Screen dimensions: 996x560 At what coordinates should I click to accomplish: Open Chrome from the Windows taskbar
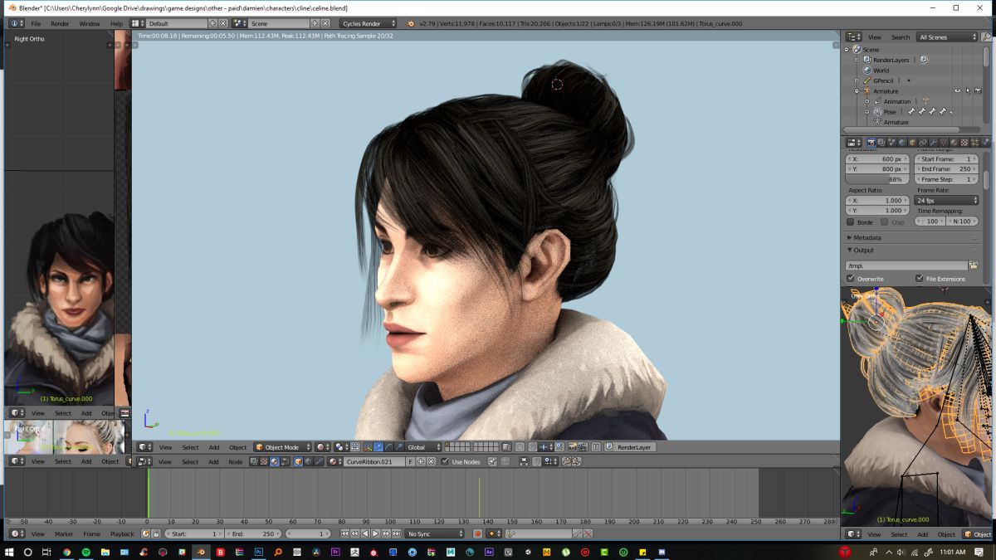[x=66, y=552]
